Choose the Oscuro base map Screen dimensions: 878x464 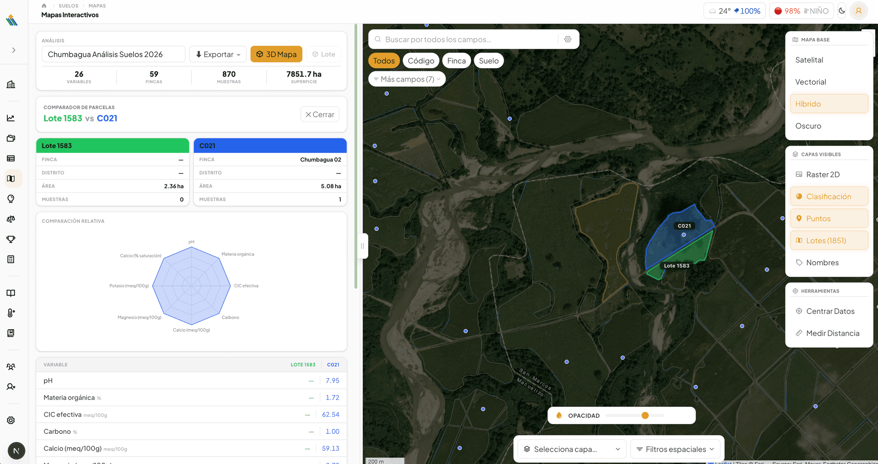pyautogui.click(x=829, y=126)
